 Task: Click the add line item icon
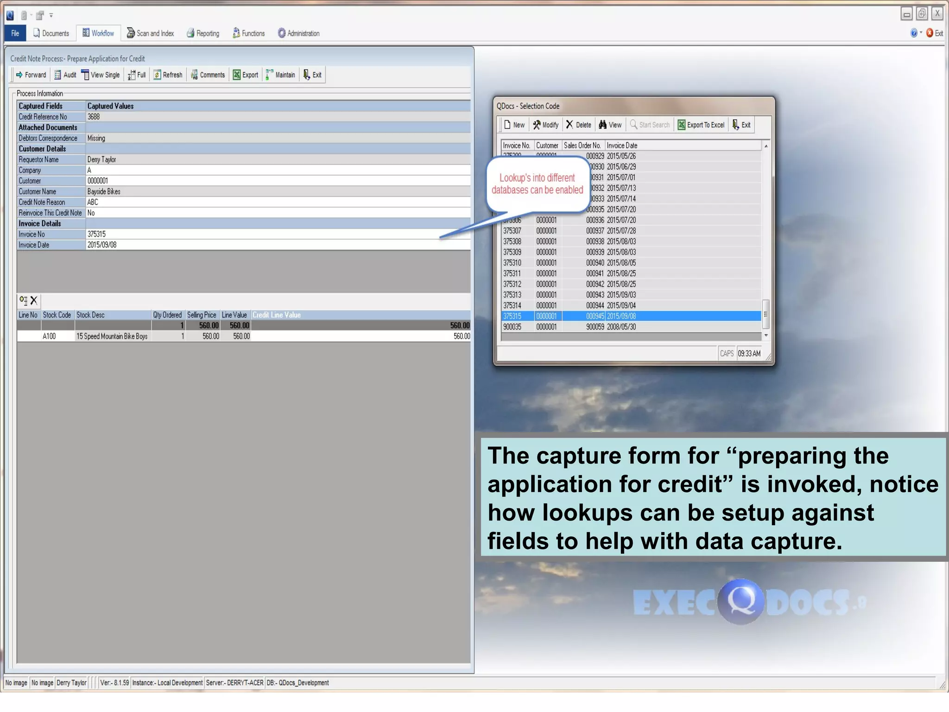(x=23, y=300)
